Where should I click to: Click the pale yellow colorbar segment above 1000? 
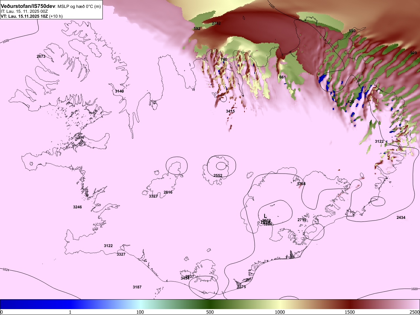pos(280,304)
